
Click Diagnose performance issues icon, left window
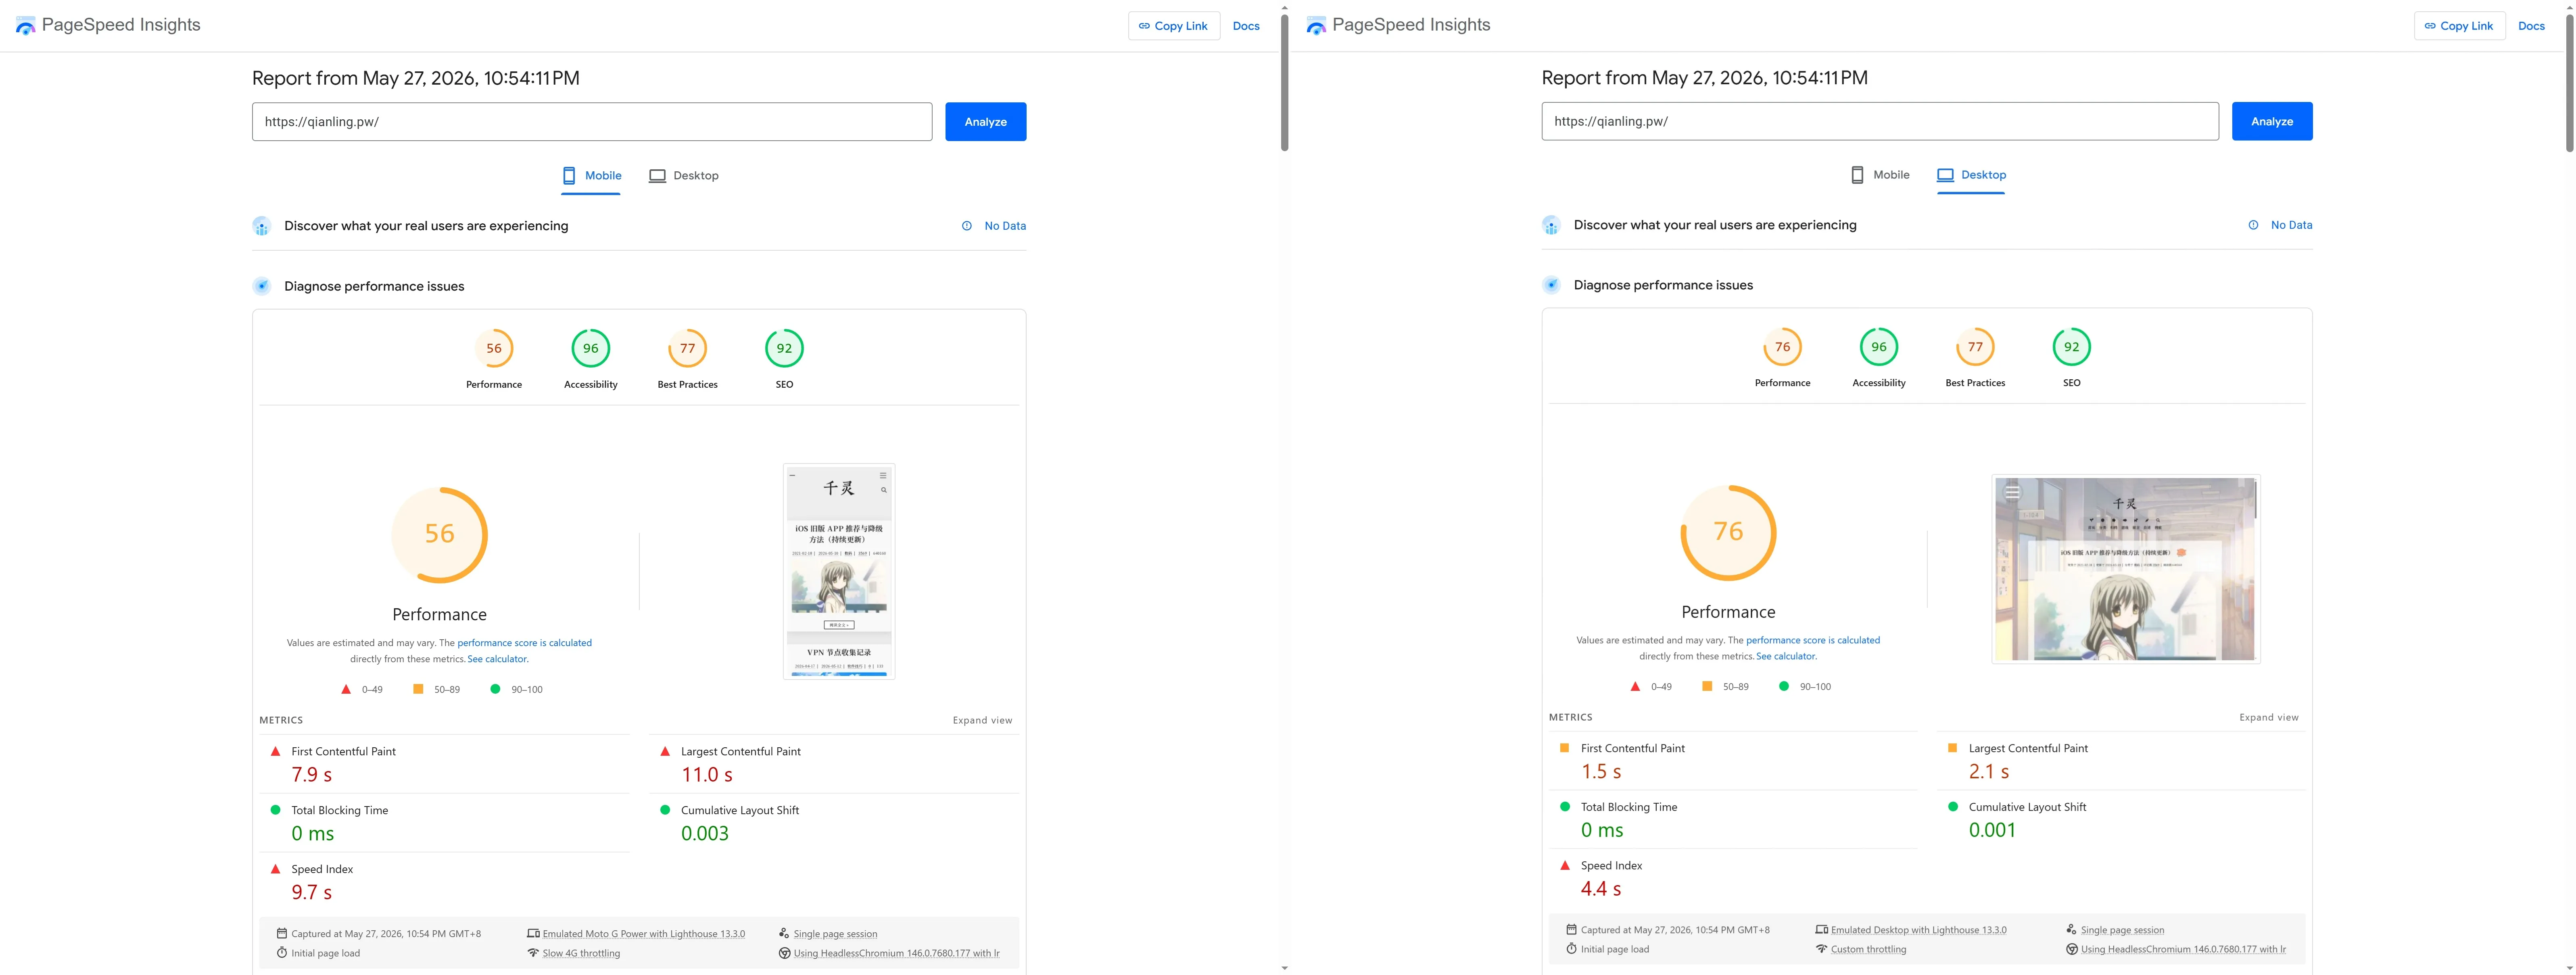[262, 287]
